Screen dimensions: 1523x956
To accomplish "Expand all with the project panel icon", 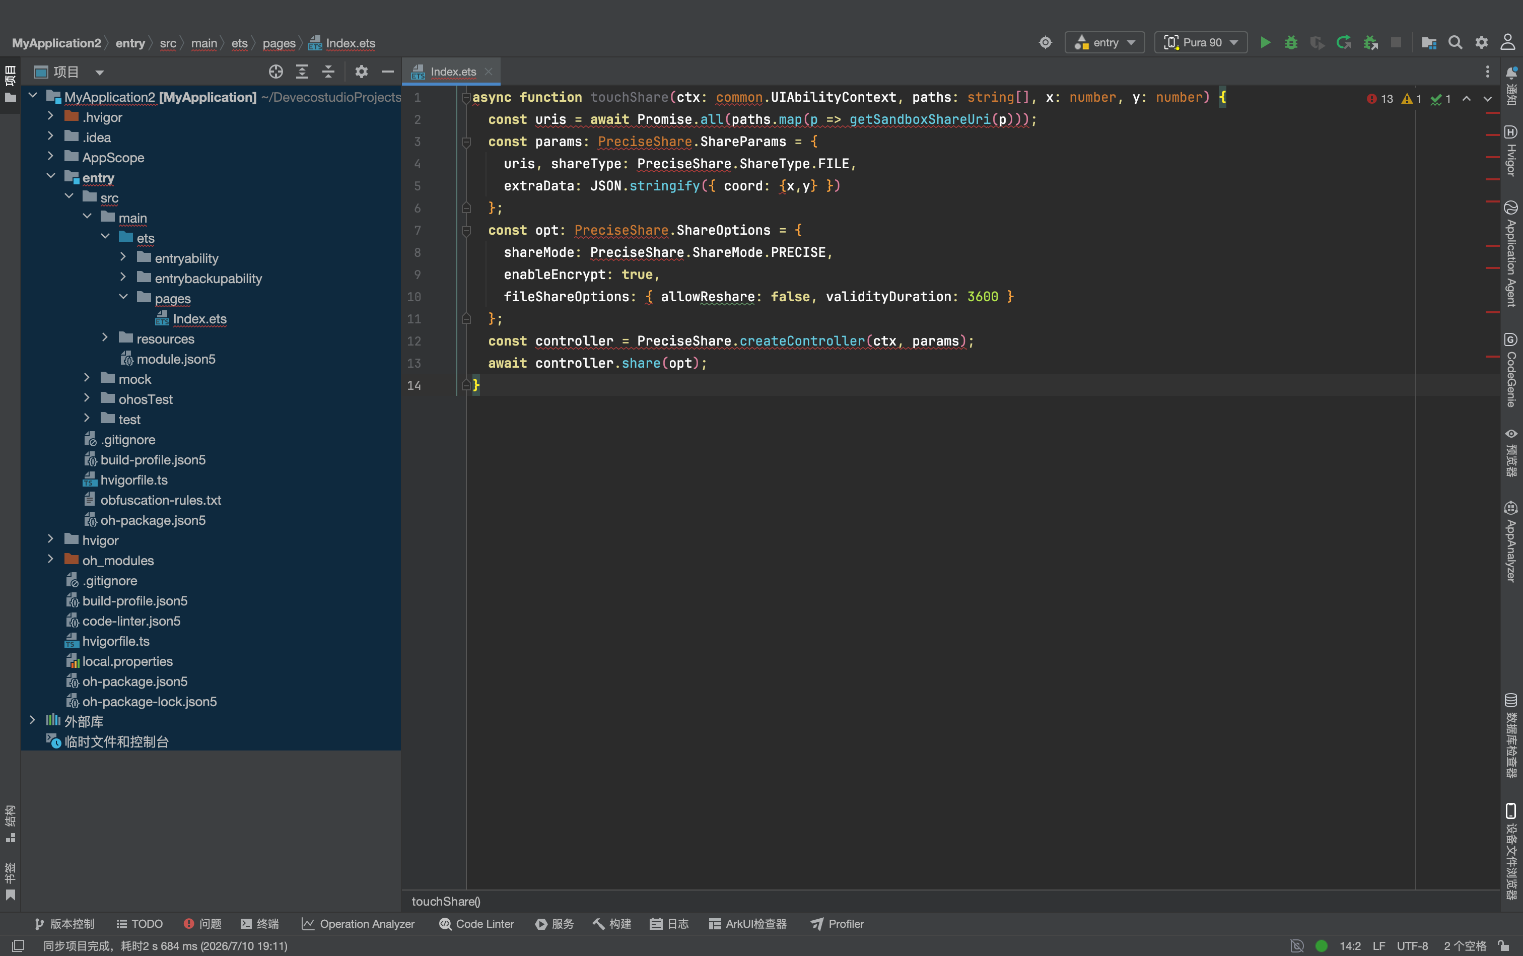I will pos(302,72).
